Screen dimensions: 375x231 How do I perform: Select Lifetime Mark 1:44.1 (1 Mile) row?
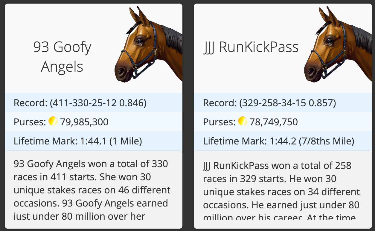(94, 141)
